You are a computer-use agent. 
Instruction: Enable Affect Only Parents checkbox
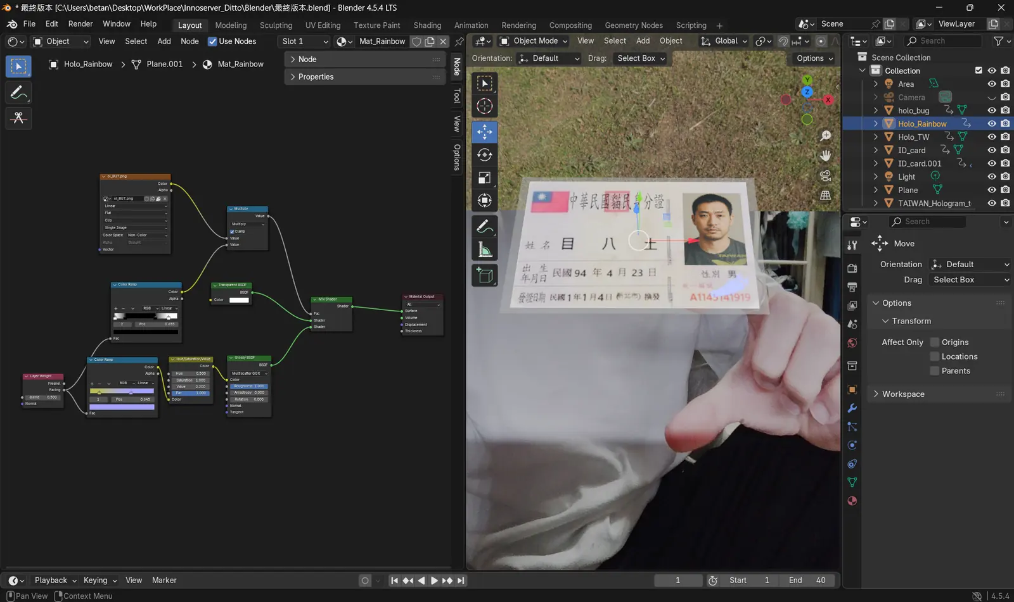(934, 371)
